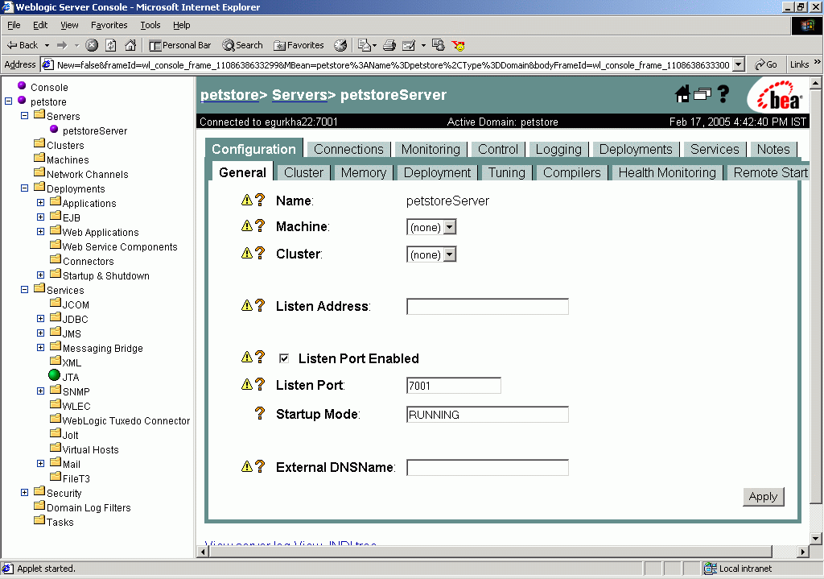The width and height of the screenshot is (824, 579).
Task: Collapse the Servers node in tree
Action: pyautogui.click(x=24, y=115)
